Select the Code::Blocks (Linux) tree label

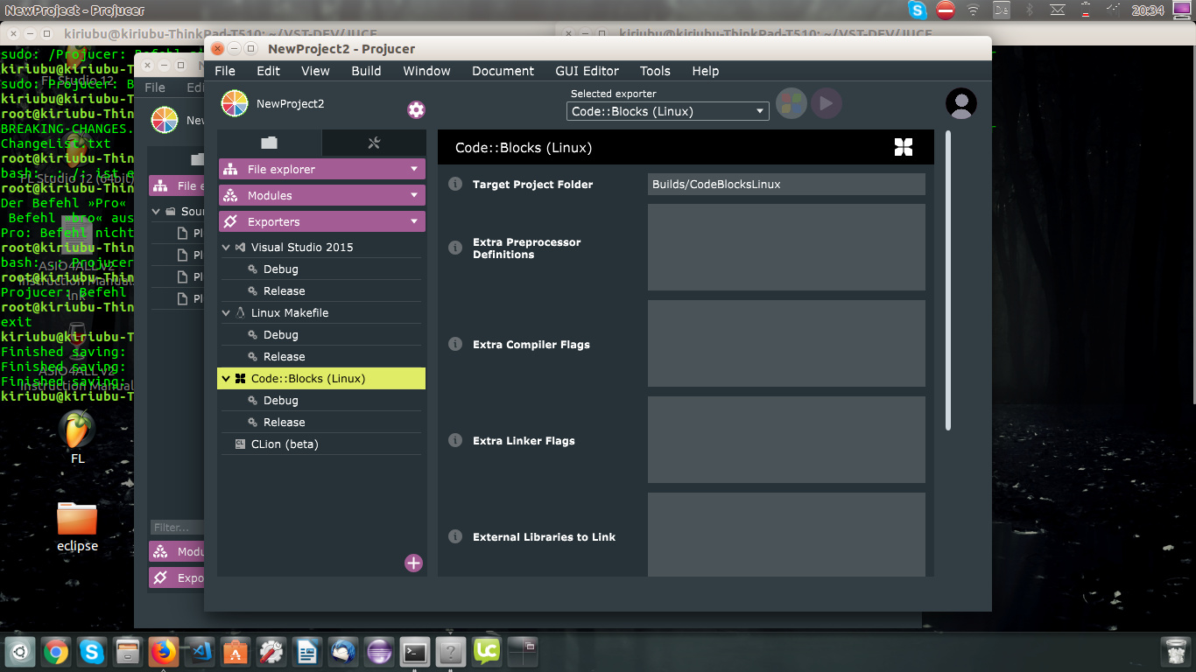(x=308, y=378)
